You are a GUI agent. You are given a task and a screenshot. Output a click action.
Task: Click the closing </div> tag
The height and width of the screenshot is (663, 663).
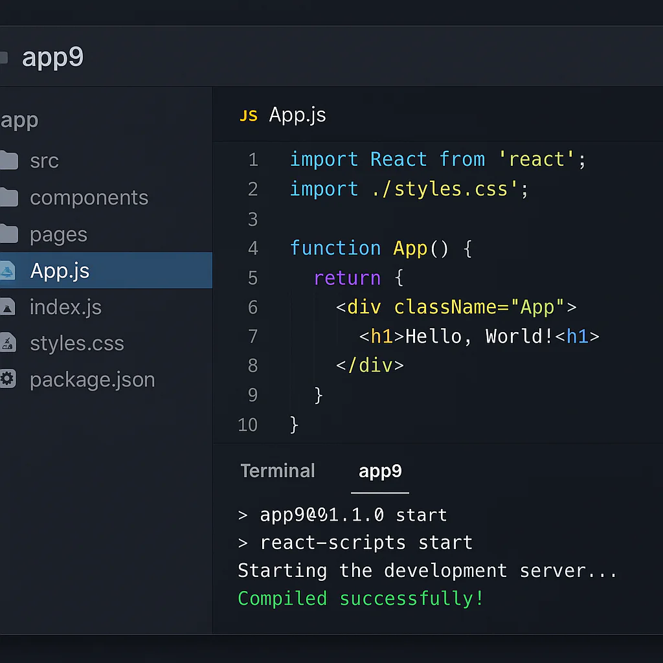coord(370,365)
